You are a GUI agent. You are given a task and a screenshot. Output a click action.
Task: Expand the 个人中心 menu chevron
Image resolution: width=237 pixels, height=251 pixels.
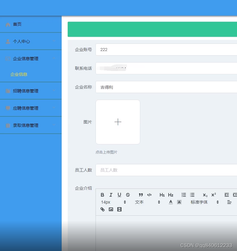tap(54, 41)
